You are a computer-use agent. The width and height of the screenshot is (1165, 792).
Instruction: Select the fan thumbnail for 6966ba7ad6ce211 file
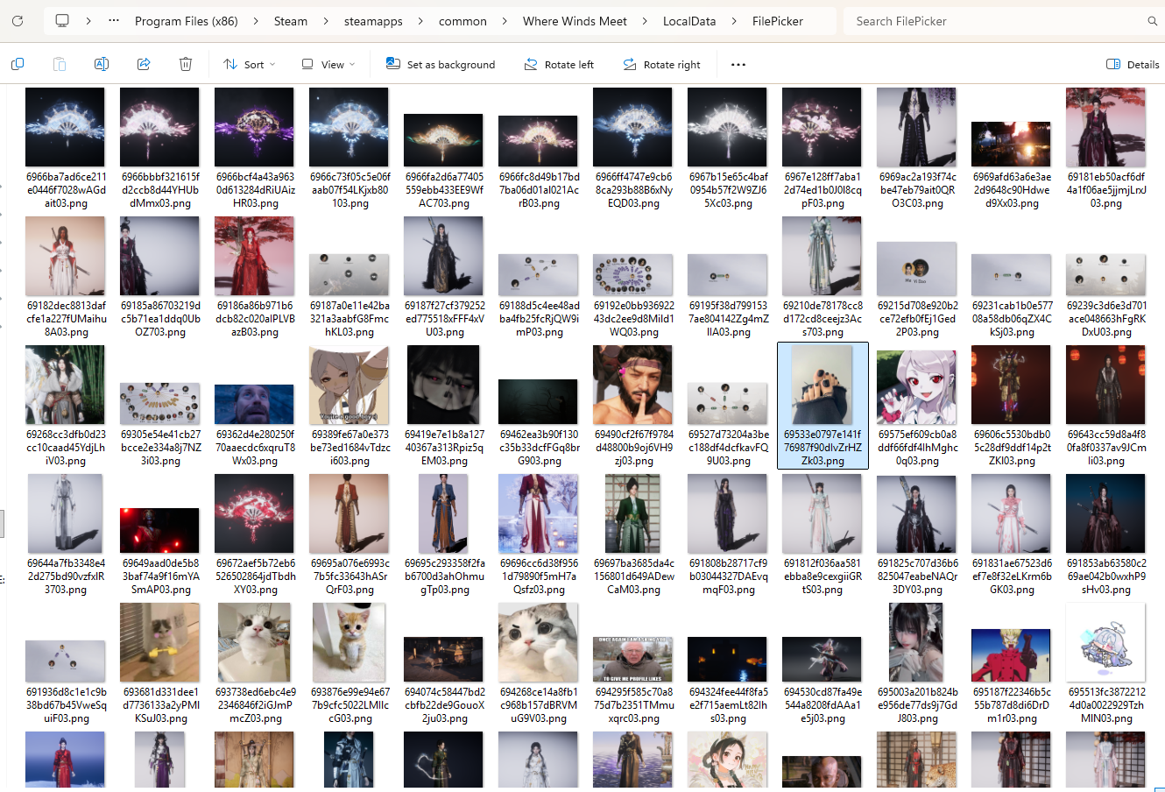(x=66, y=127)
